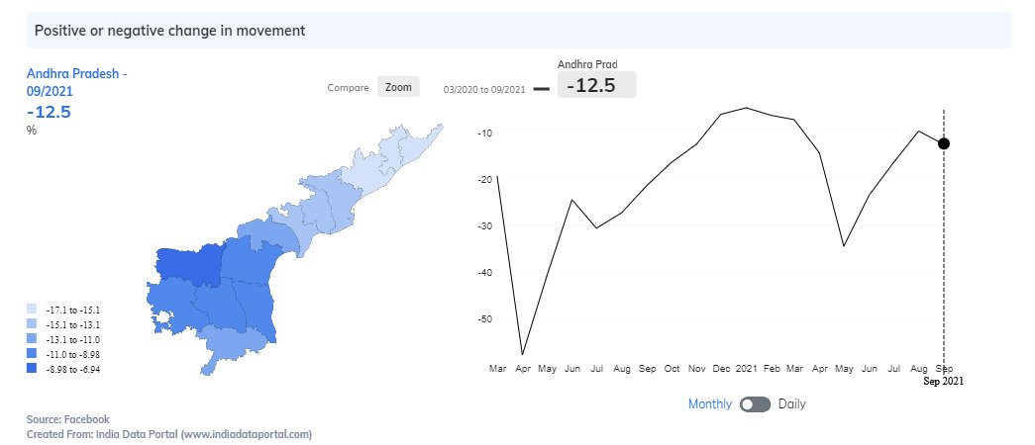Click the Positive or negative change title

[x=169, y=31]
